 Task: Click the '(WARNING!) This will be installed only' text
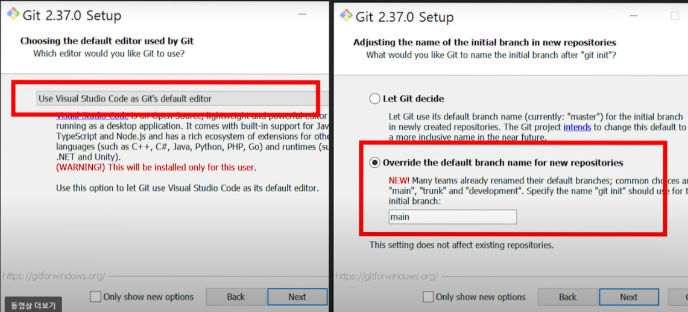[156, 167]
